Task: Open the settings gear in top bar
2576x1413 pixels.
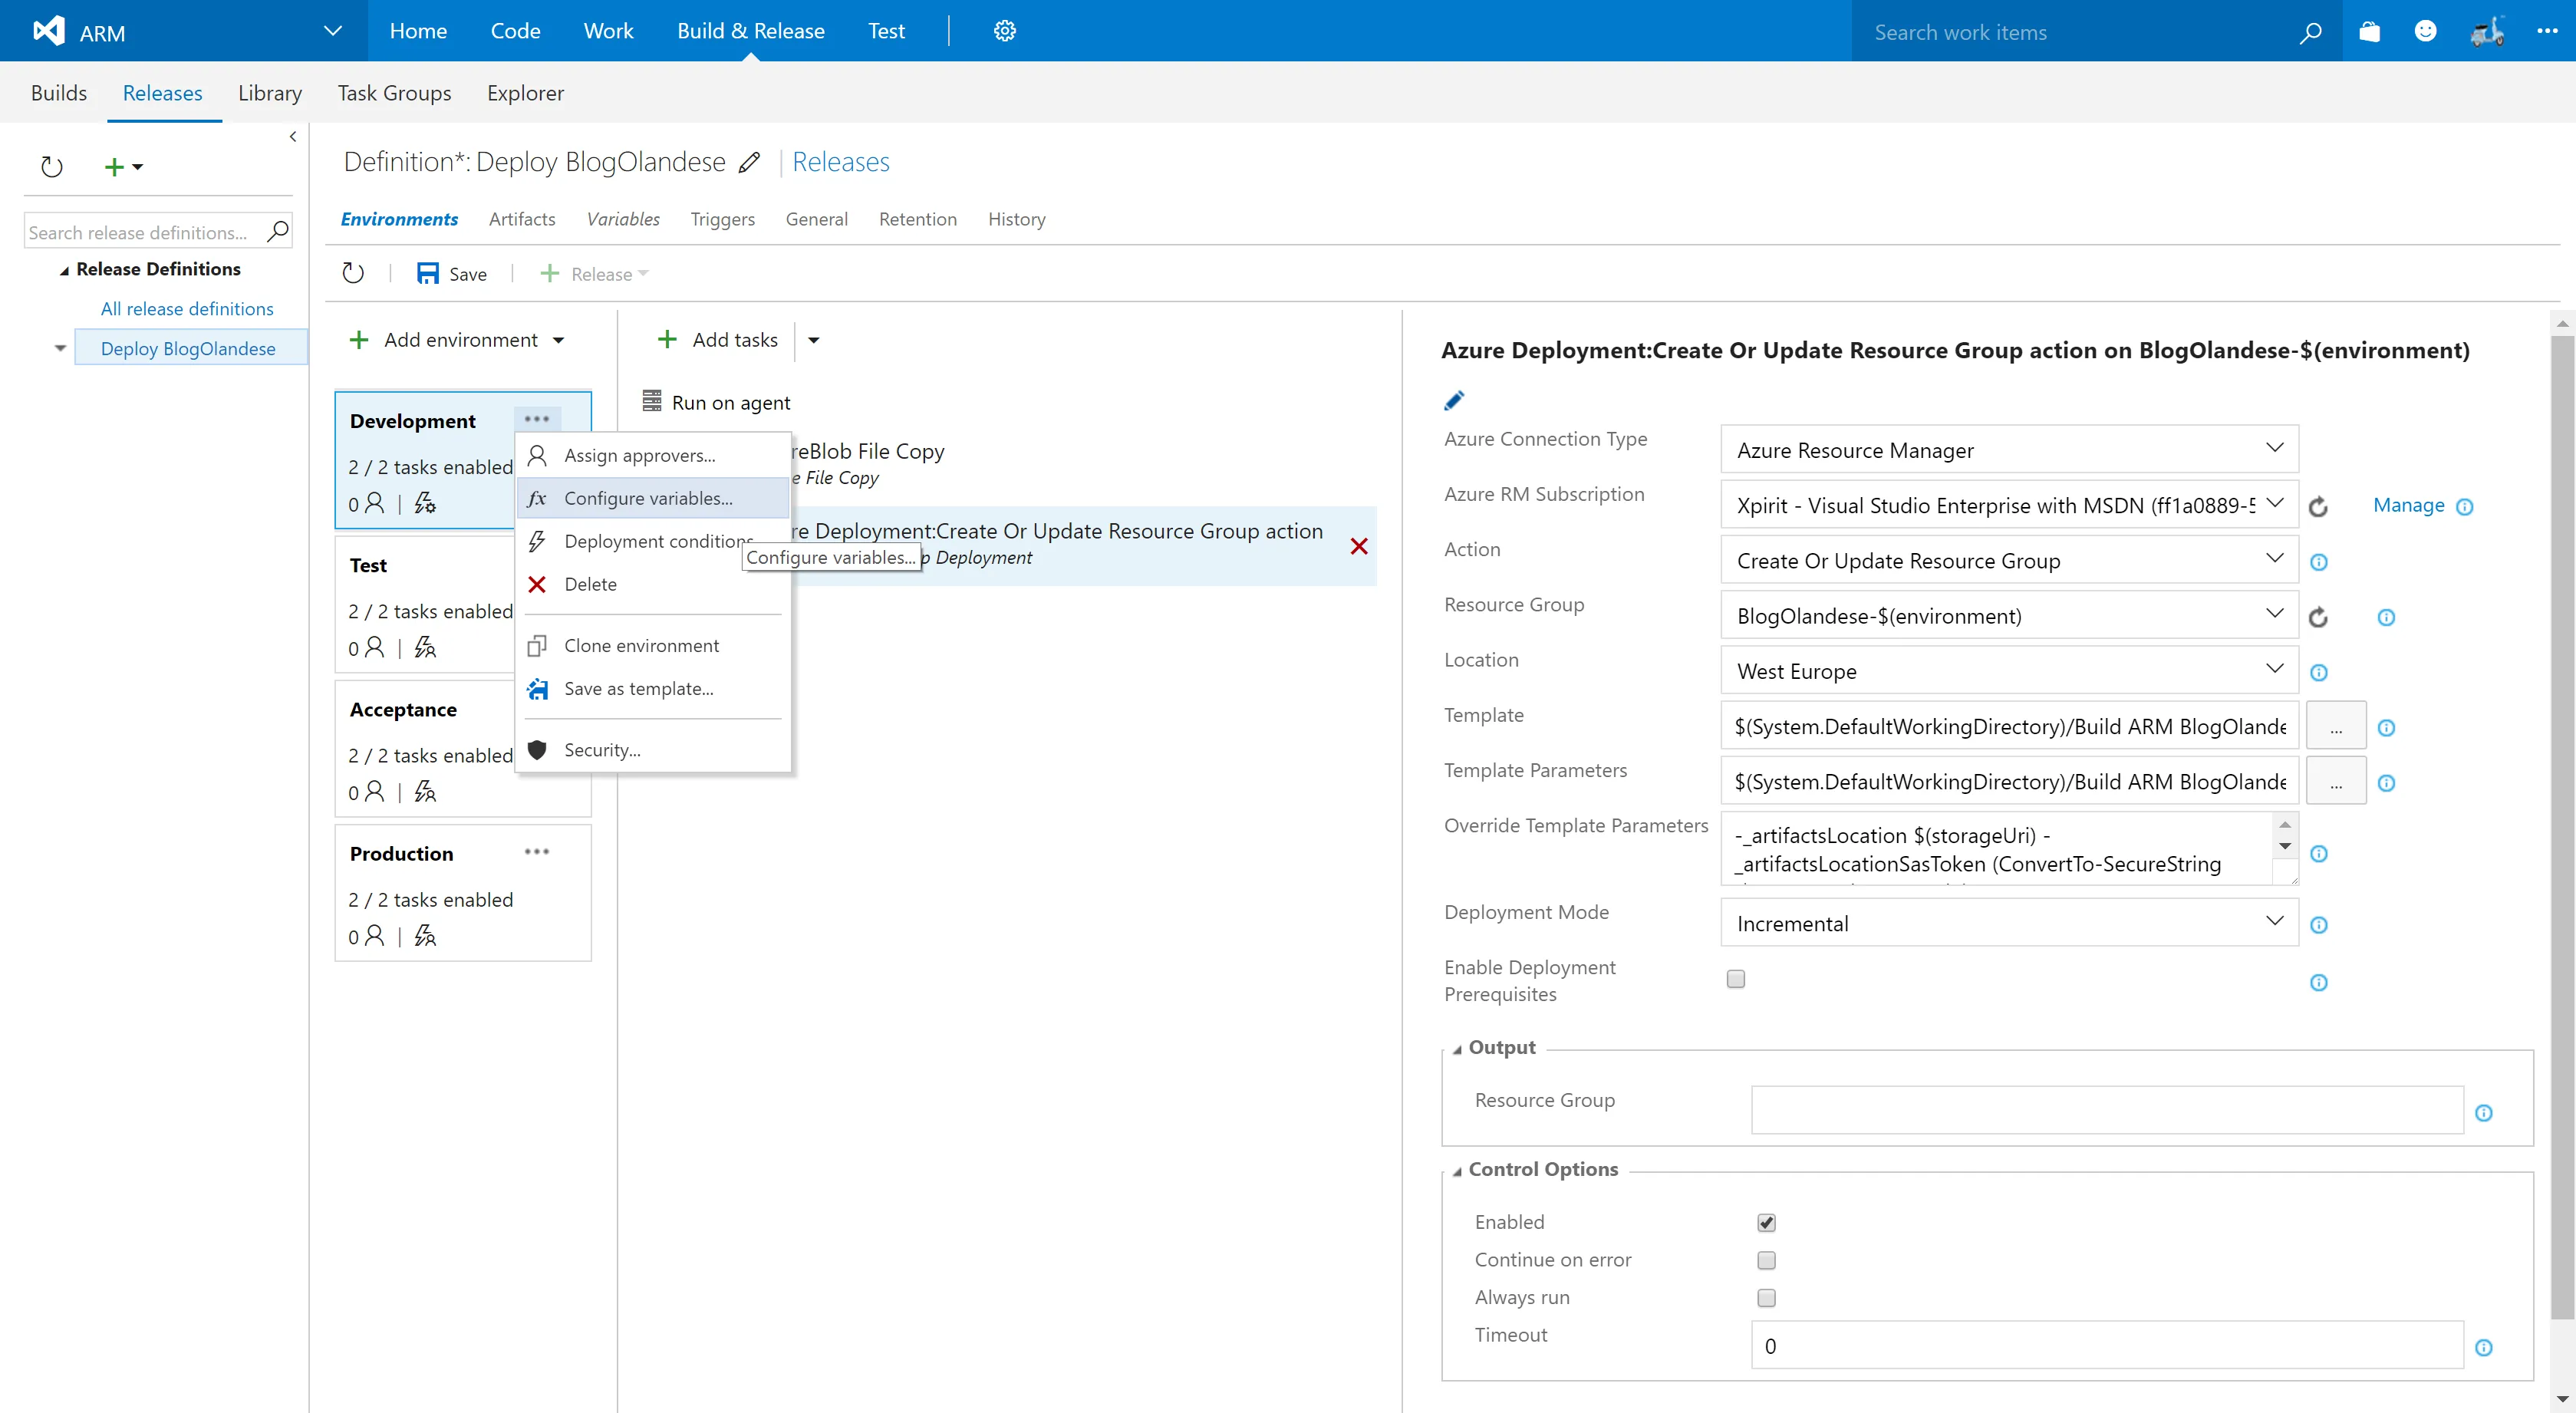Action: click(x=1004, y=31)
